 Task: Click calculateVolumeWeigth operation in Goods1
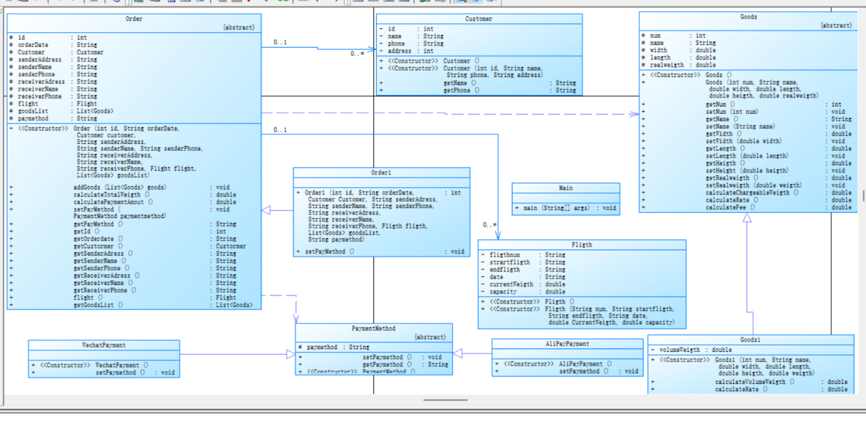(749, 382)
